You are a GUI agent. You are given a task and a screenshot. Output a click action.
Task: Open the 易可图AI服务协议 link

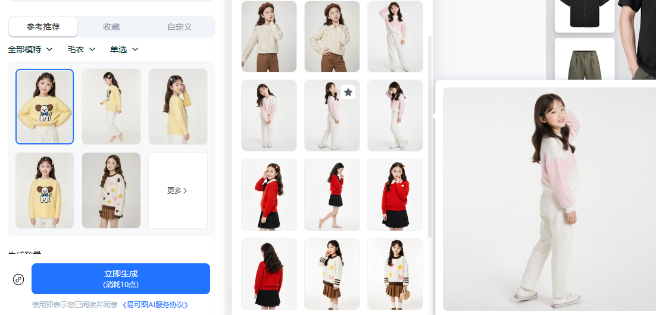coord(155,304)
